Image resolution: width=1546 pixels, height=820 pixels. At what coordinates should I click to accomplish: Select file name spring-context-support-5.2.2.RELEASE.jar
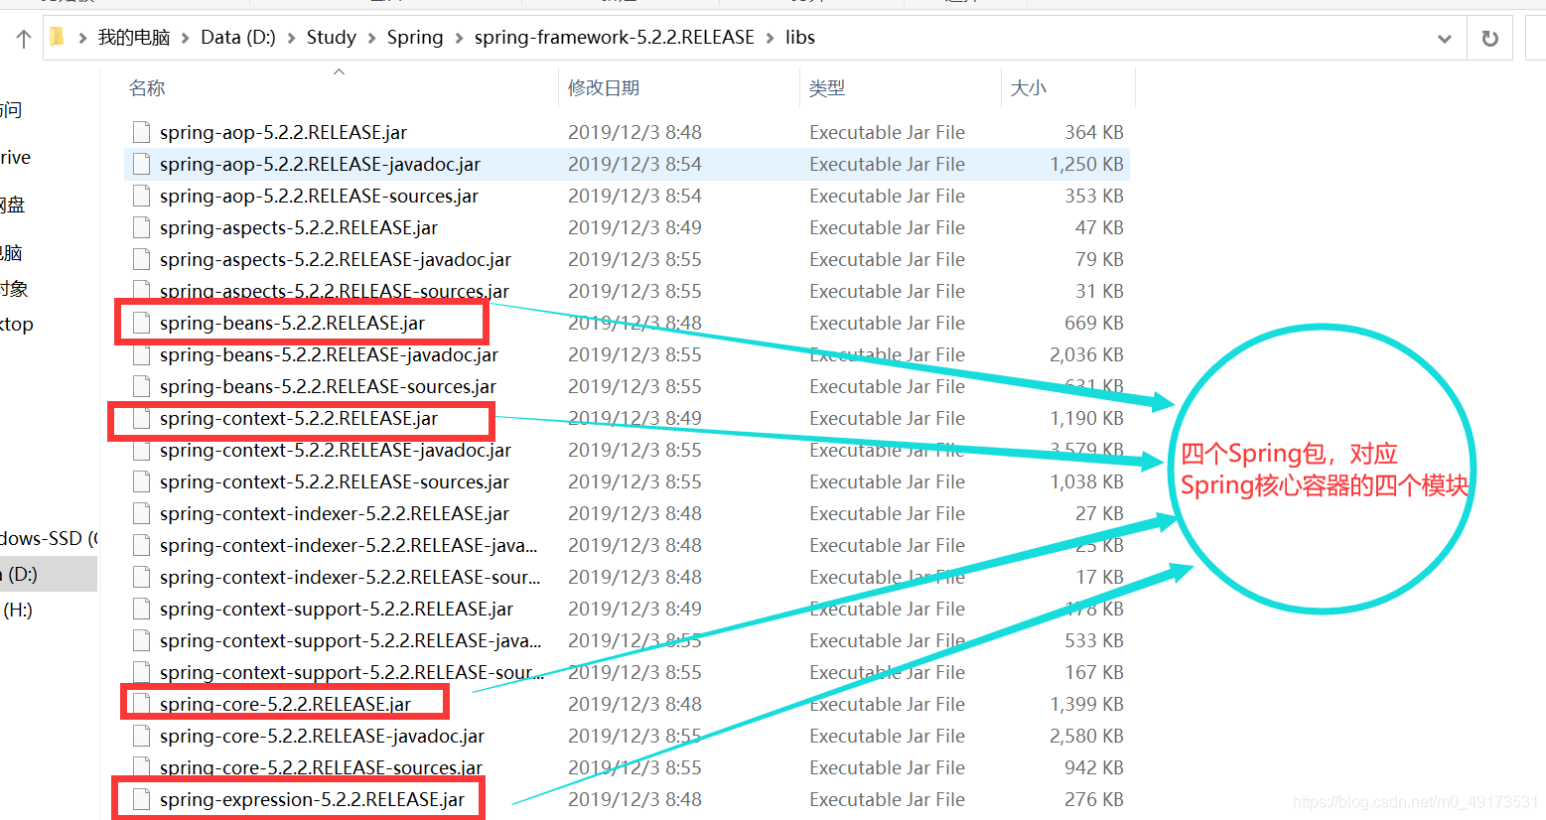point(337,609)
